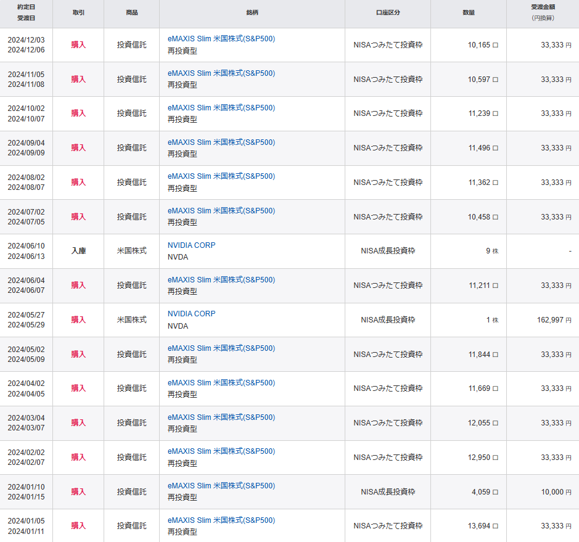Click the 数量 column header
579x542 pixels.
coord(468,13)
